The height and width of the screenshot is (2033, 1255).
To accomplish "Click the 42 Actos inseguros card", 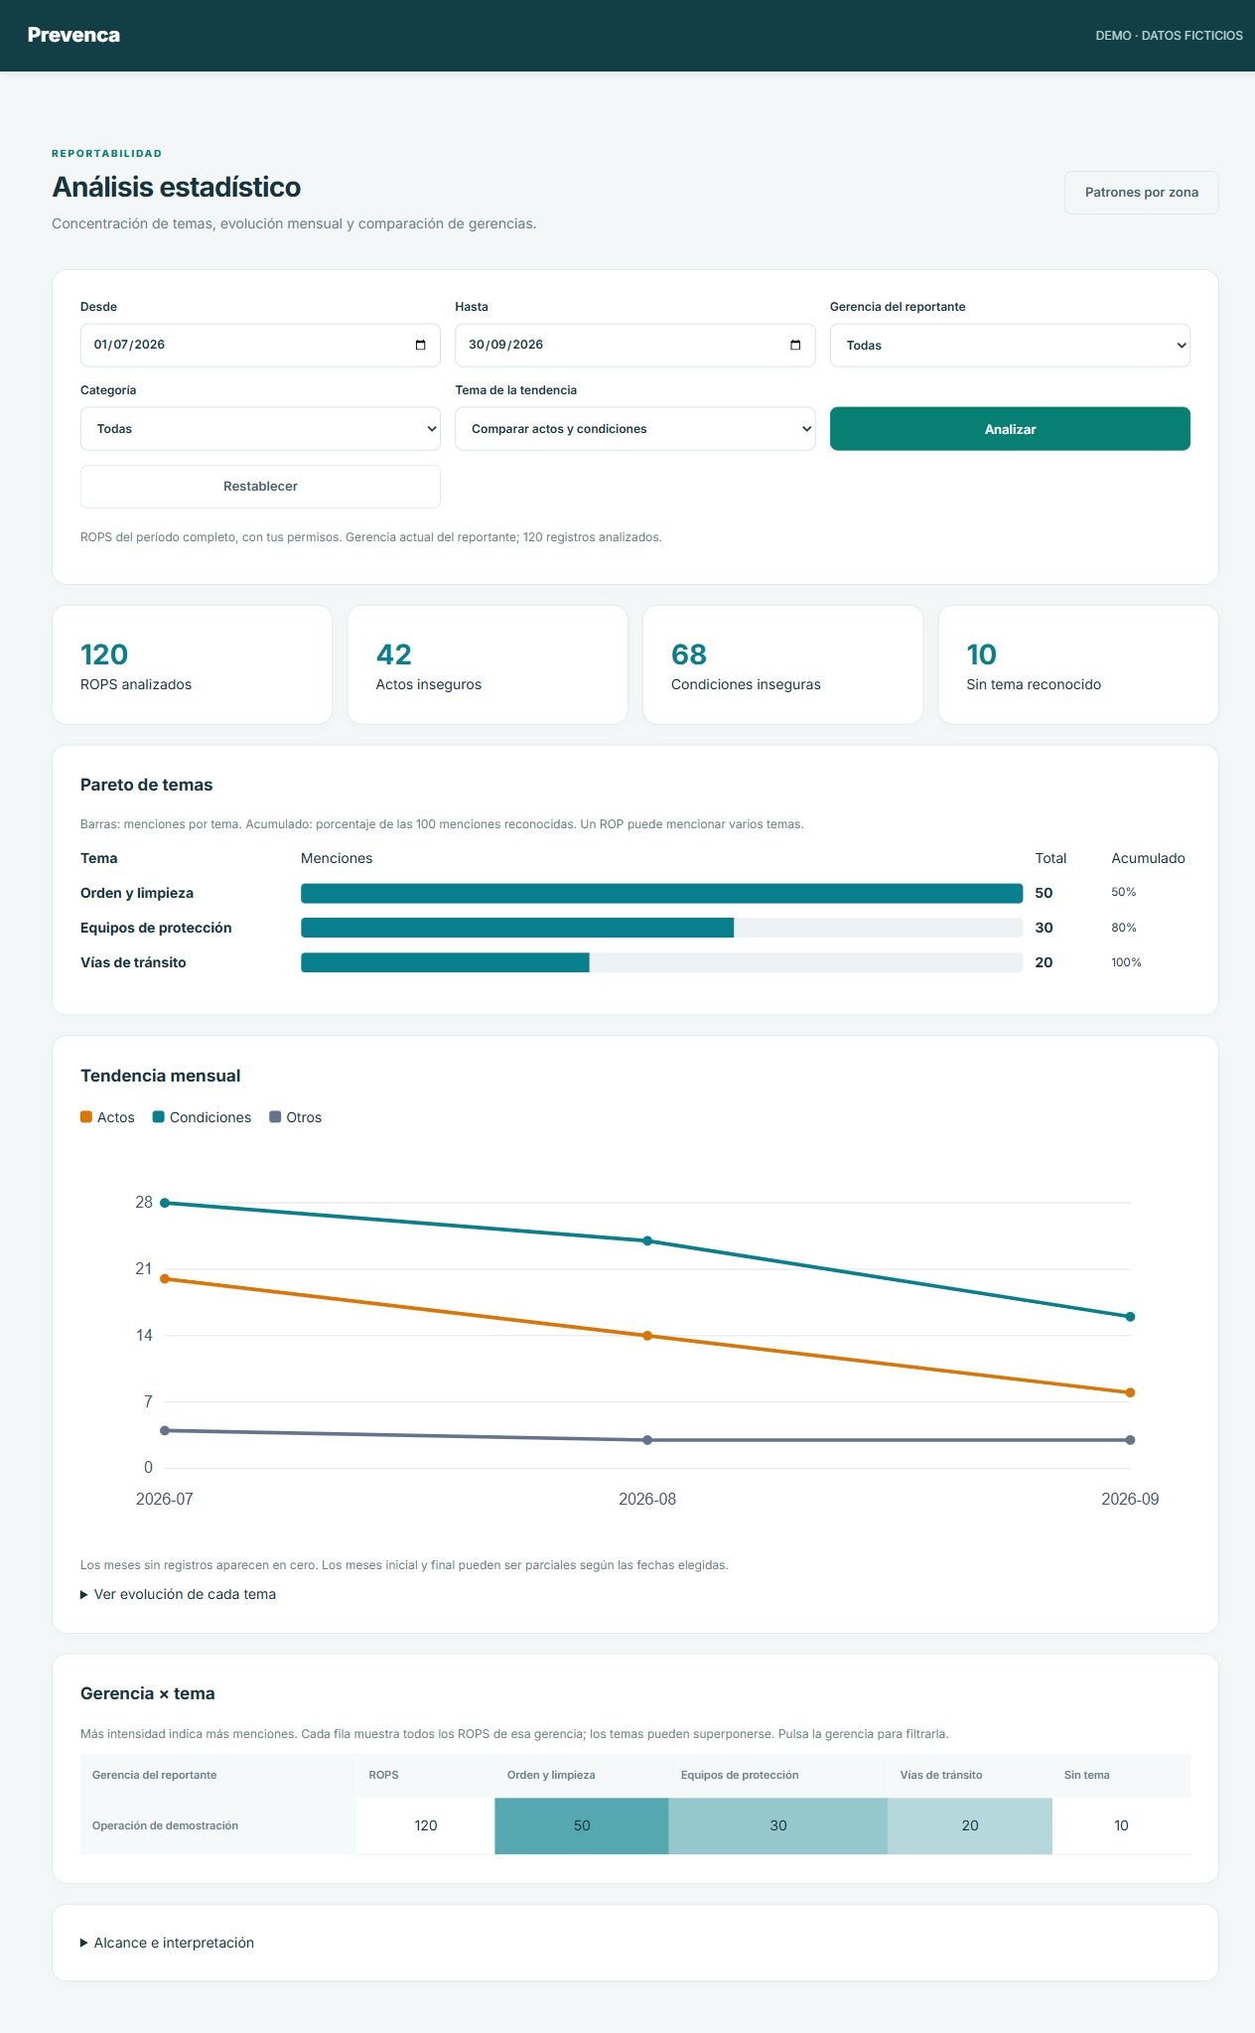I will 488,664.
